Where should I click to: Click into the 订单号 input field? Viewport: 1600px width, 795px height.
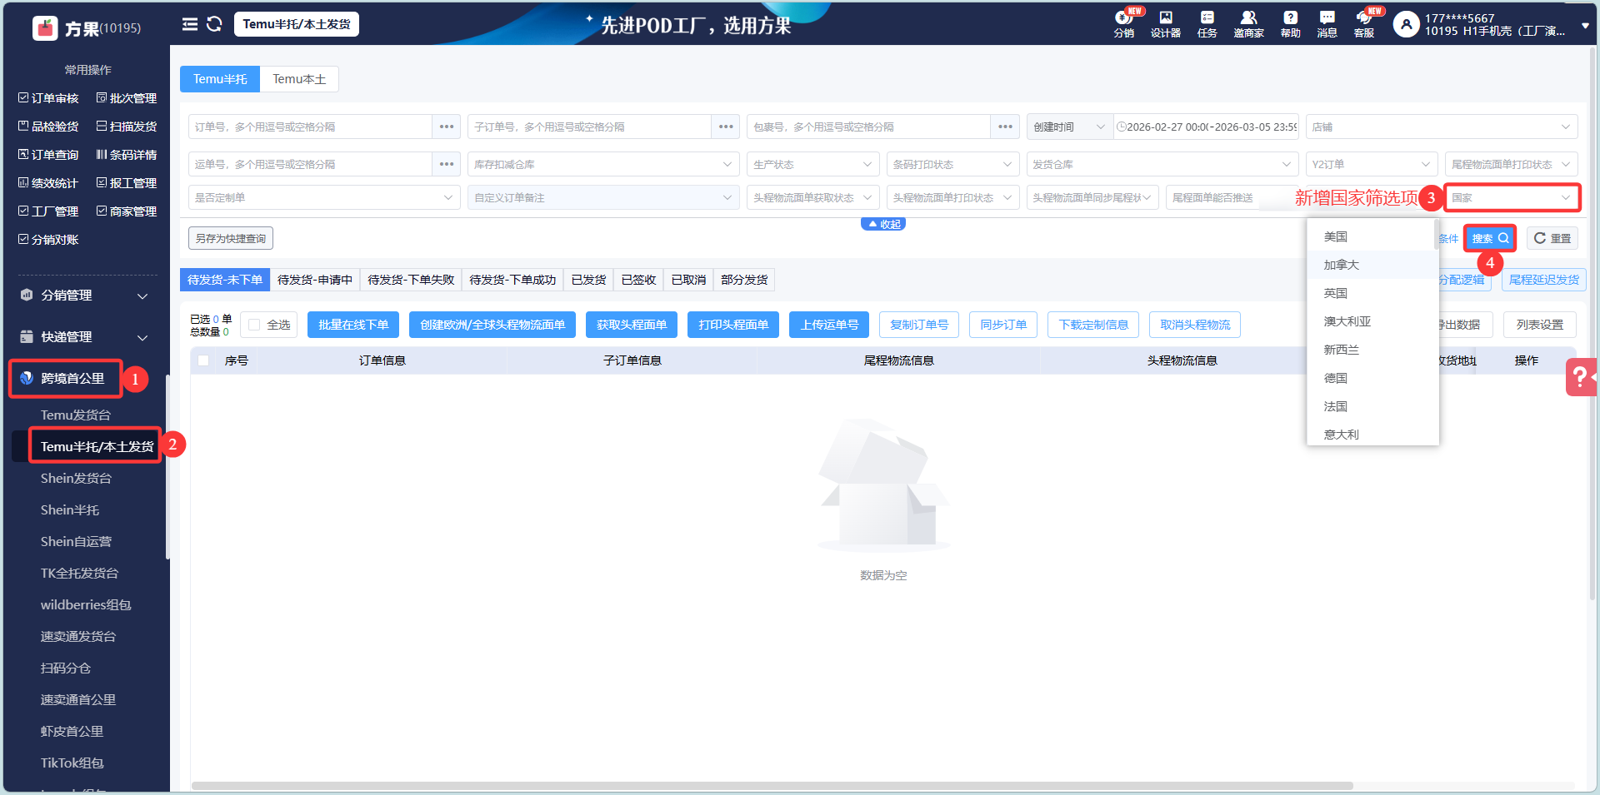[x=310, y=127]
